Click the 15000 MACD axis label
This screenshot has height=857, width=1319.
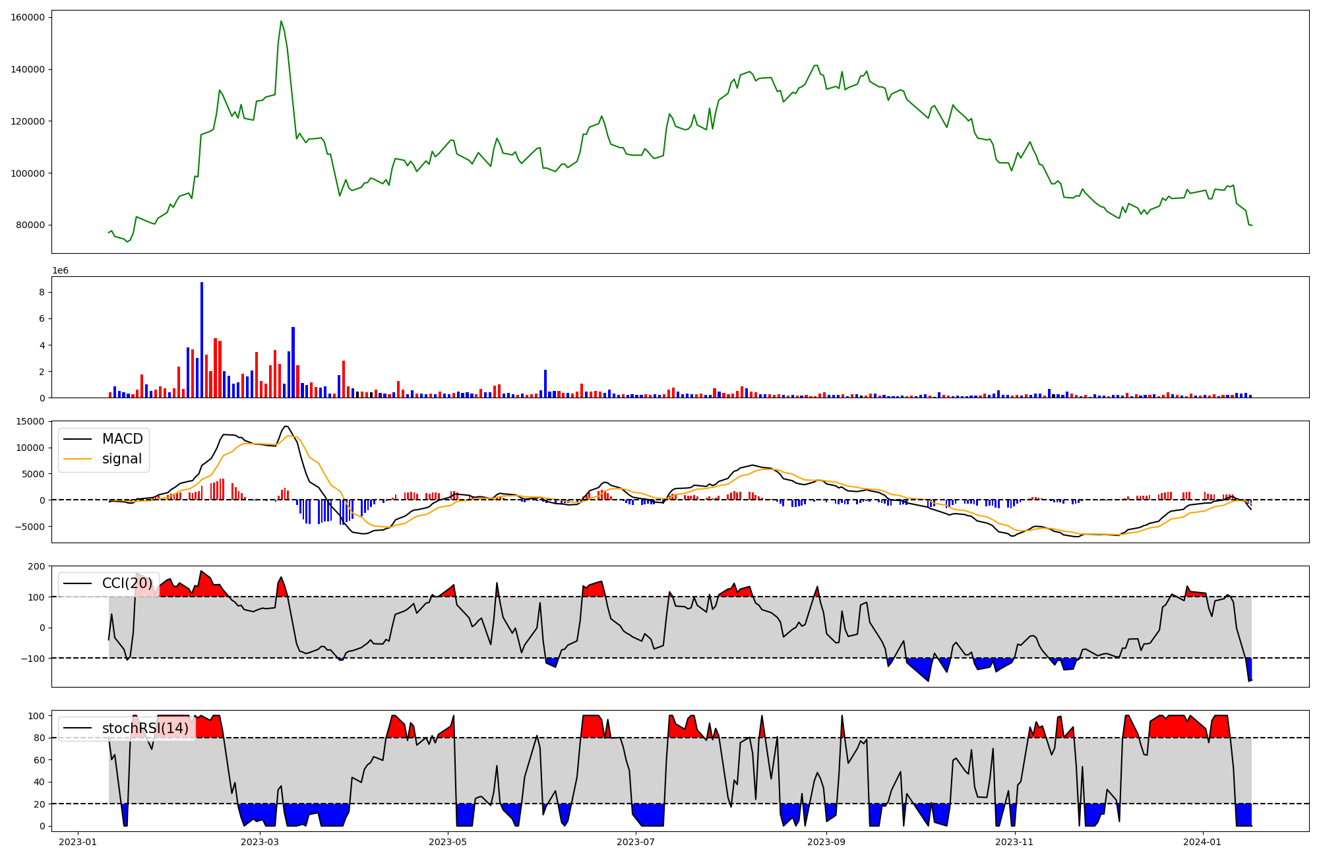[30, 421]
